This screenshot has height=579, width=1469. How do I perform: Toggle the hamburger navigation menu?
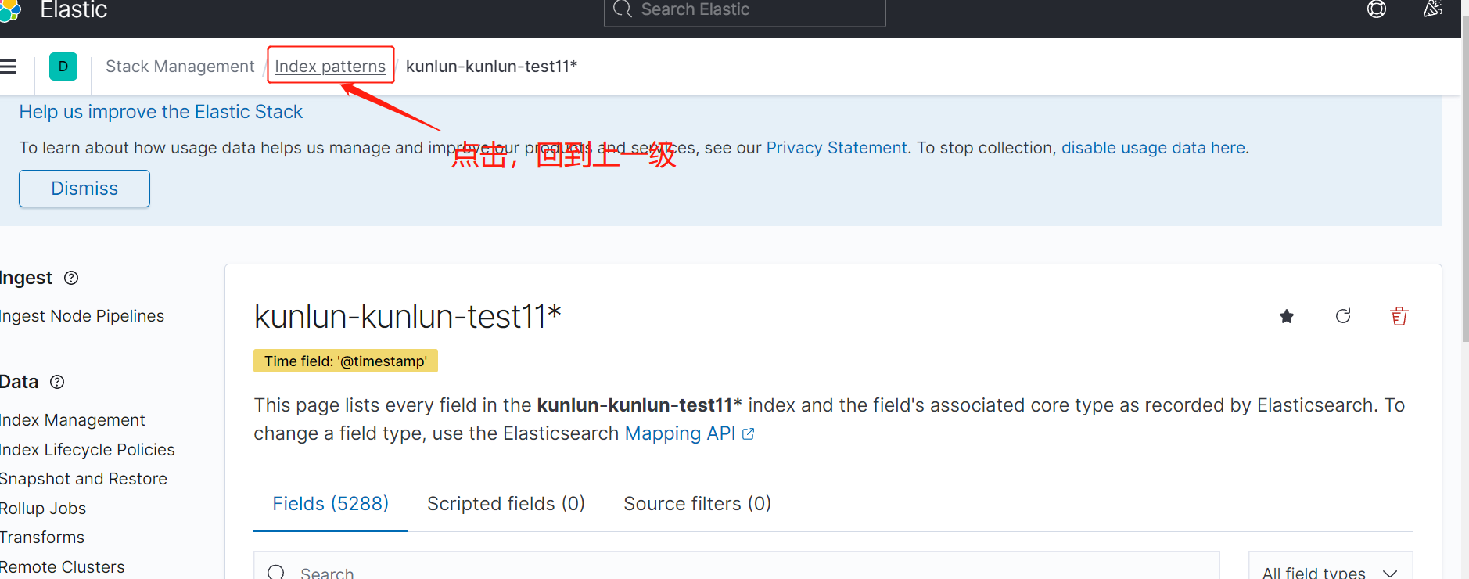tap(9, 67)
